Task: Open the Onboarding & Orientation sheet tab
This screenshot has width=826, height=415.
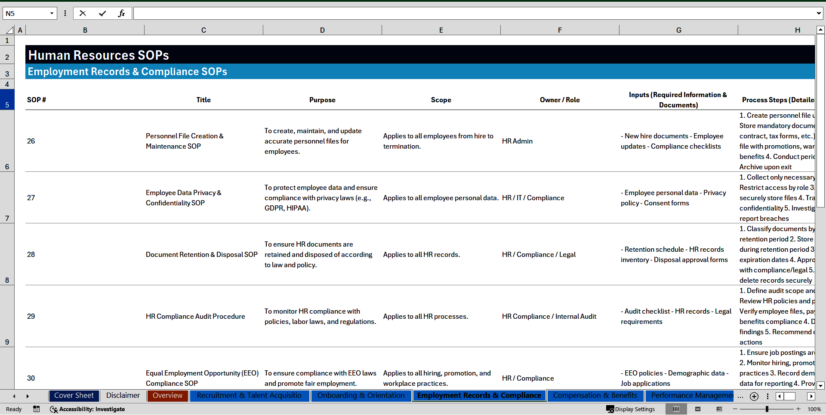Action: point(361,395)
